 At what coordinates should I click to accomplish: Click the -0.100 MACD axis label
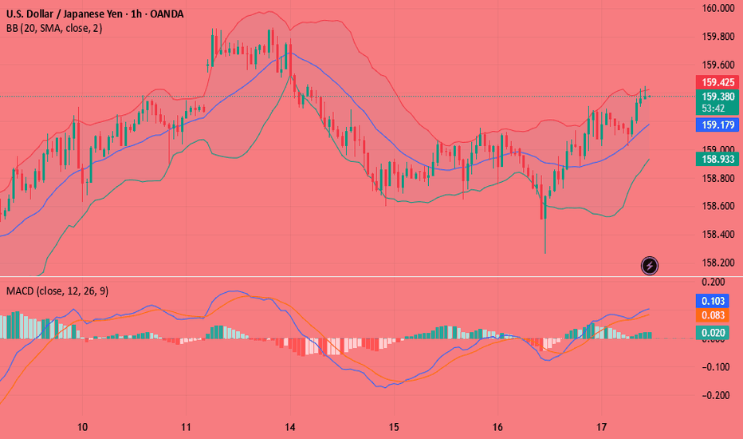click(716, 367)
